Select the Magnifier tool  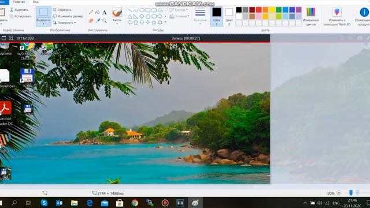click(104, 21)
